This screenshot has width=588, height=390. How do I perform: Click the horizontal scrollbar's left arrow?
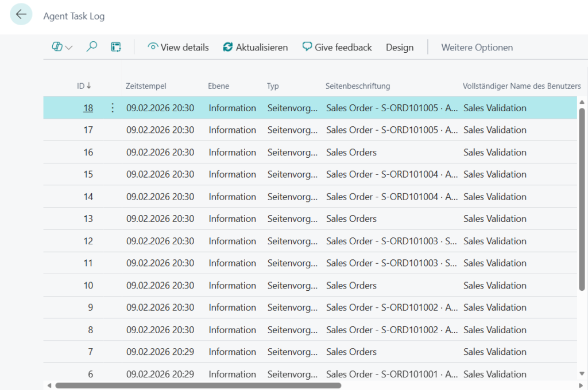click(49, 385)
